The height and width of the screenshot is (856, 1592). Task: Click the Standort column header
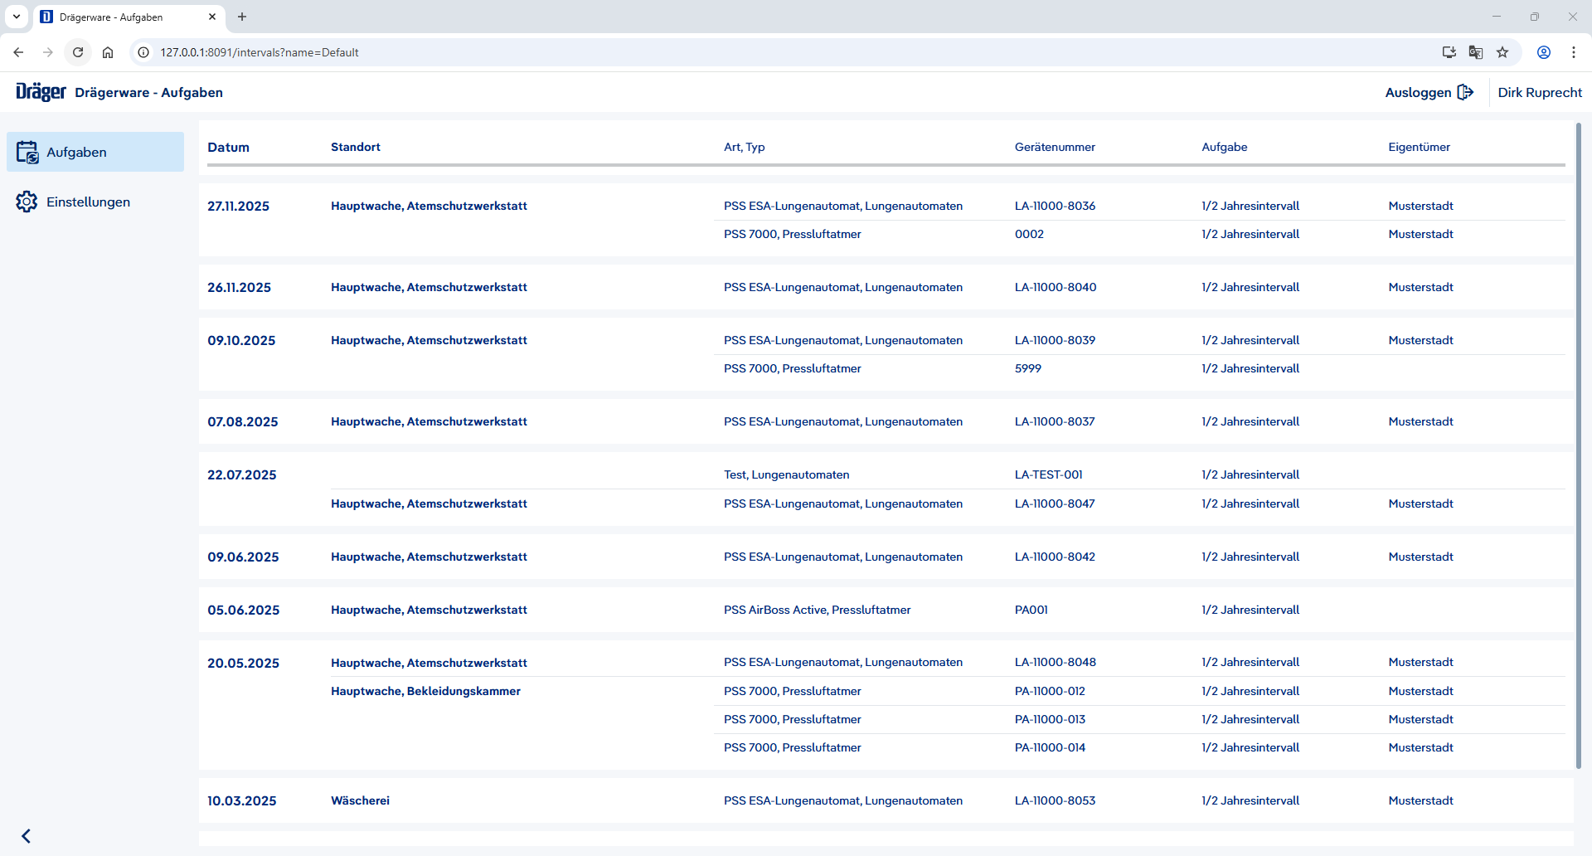[x=356, y=147]
